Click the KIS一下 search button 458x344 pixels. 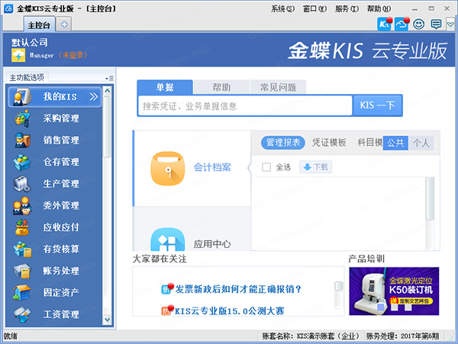377,105
